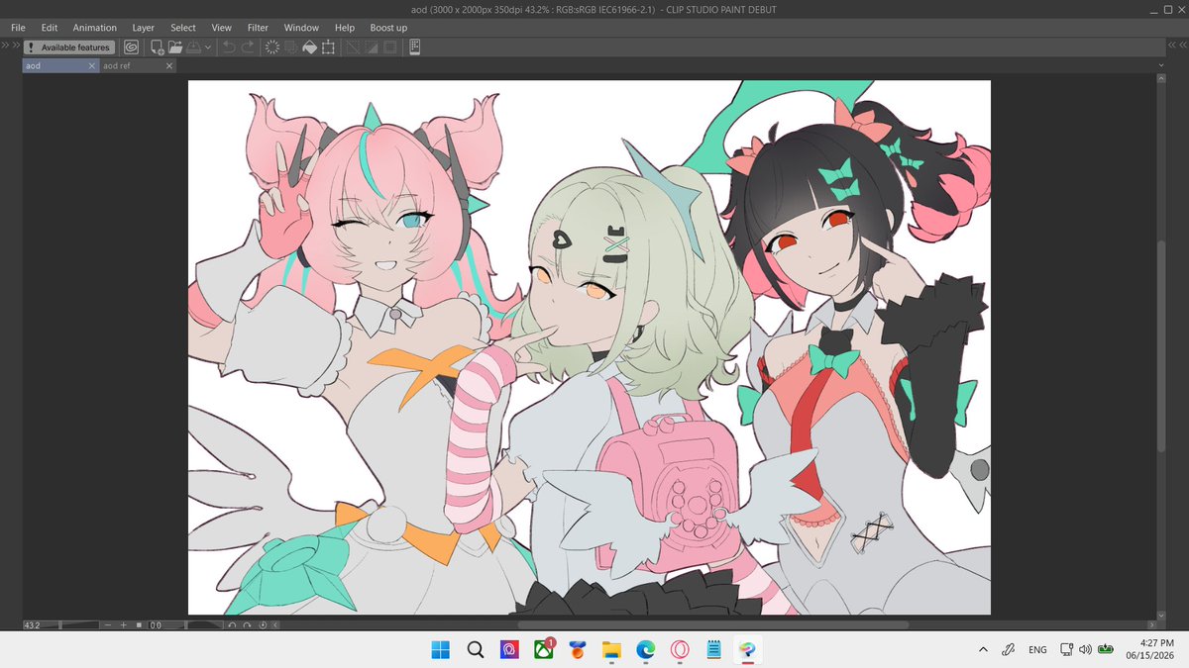1189x668 pixels.
Task: Create a new canvas with New icon
Action: [x=158, y=48]
